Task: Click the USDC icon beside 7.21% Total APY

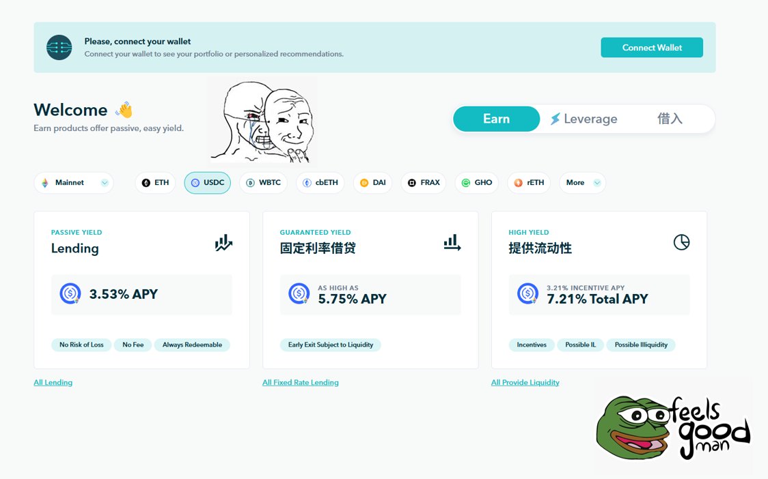Action: tap(528, 294)
